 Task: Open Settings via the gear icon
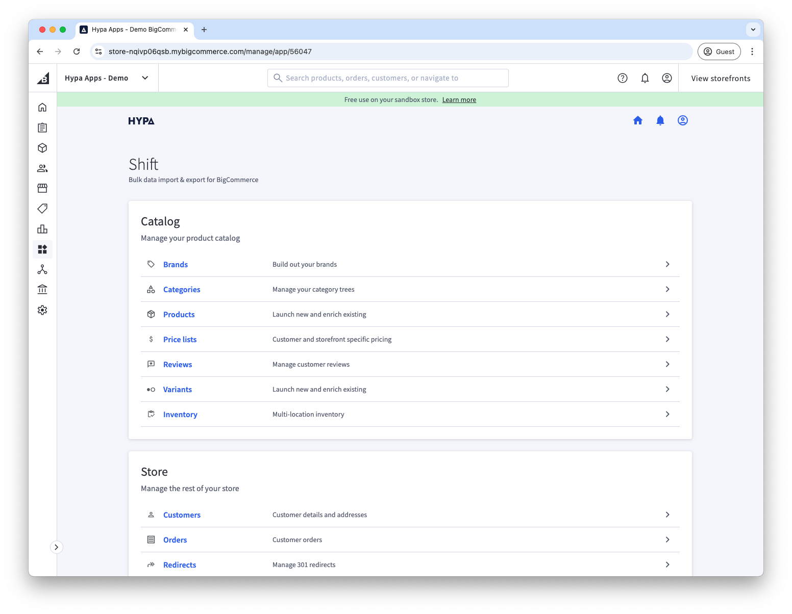(x=42, y=310)
